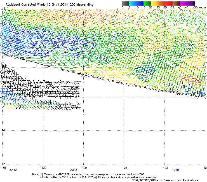Click the orange 25-30 knots color swatch

point(162,3)
